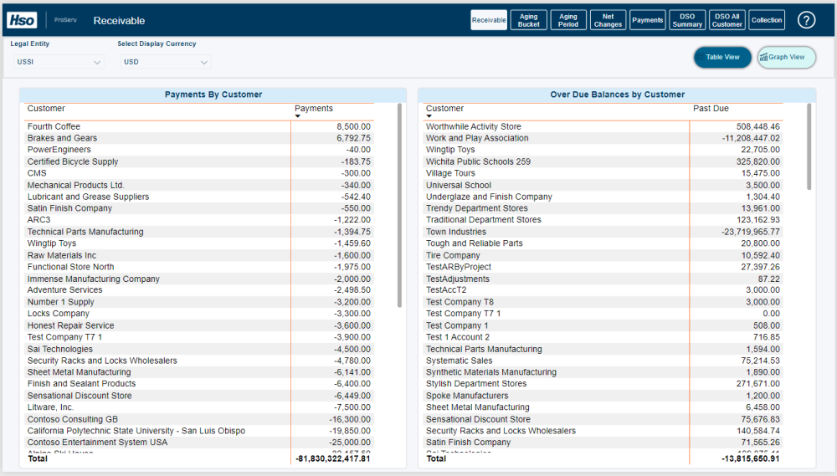
Task: Click the Payments table vertical scrollbar
Action: pos(399,205)
